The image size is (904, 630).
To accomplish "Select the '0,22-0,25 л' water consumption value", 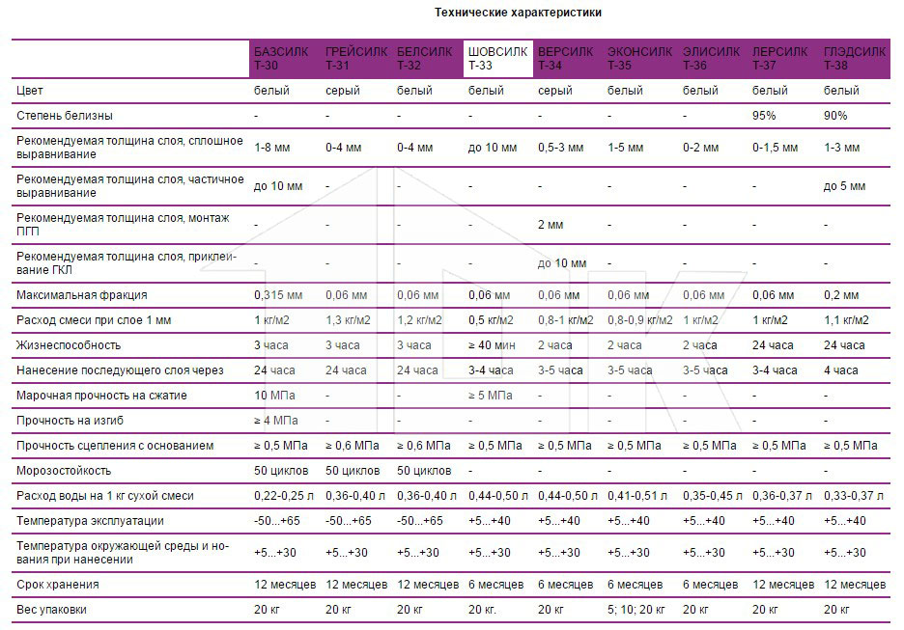I will click(x=284, y=496).
